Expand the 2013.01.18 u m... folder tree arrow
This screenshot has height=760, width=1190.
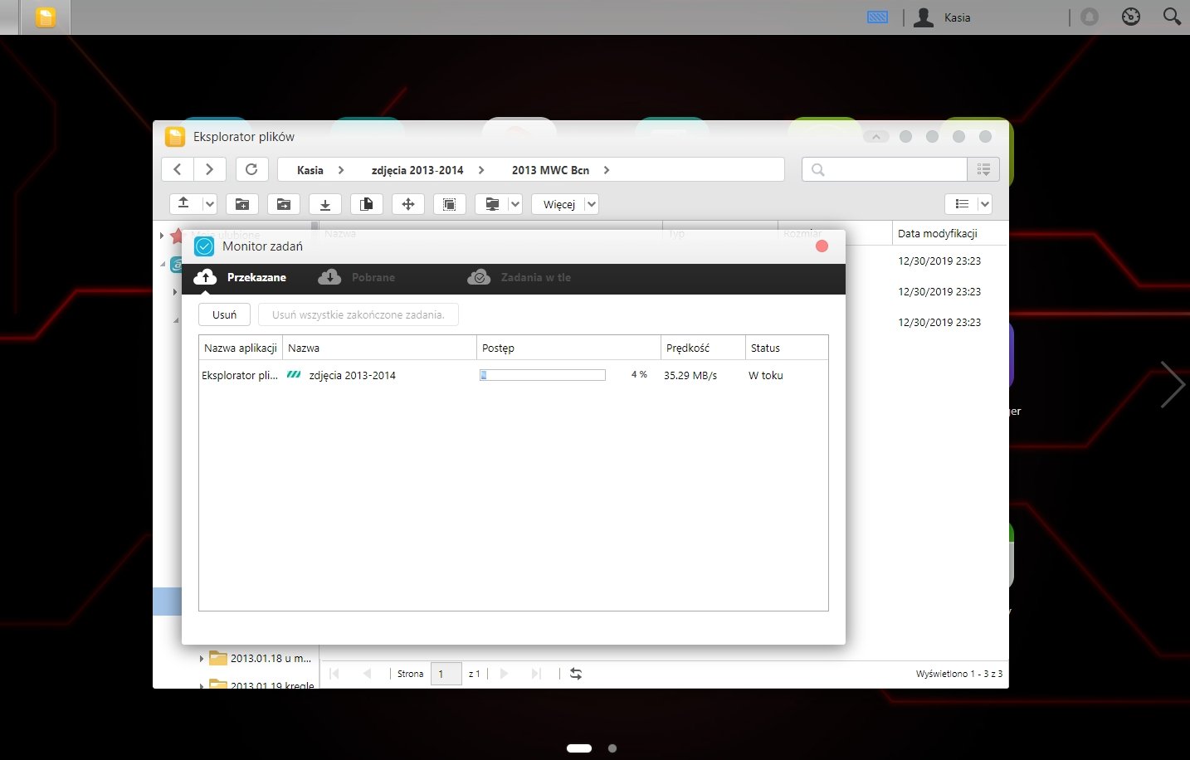201,659
